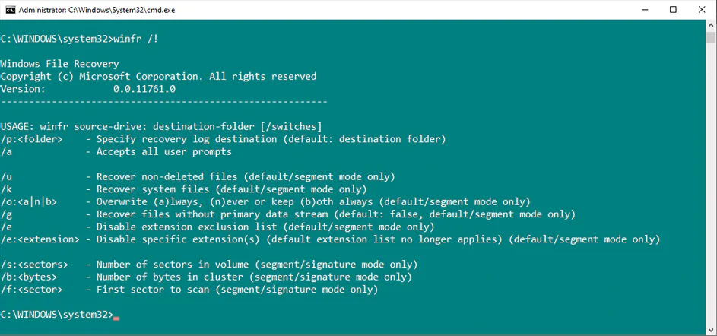Image resolution: width=717 pixels, height=336 pixels.
Task: Click the vertical scrollbar thumb
Action: coord(711,38)
